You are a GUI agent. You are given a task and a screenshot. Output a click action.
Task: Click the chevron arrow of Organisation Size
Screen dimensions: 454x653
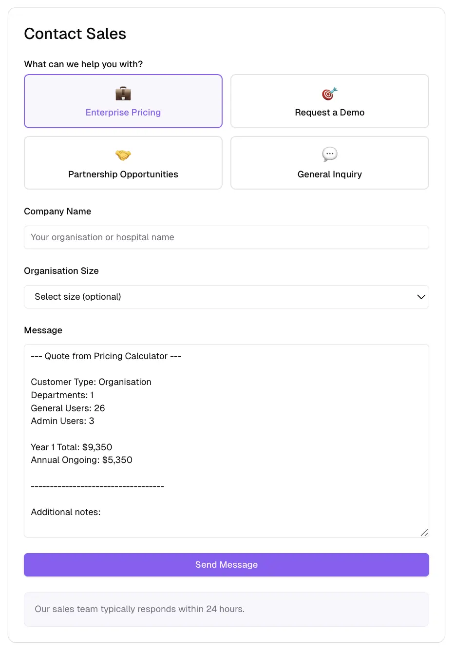pos(421,297)
